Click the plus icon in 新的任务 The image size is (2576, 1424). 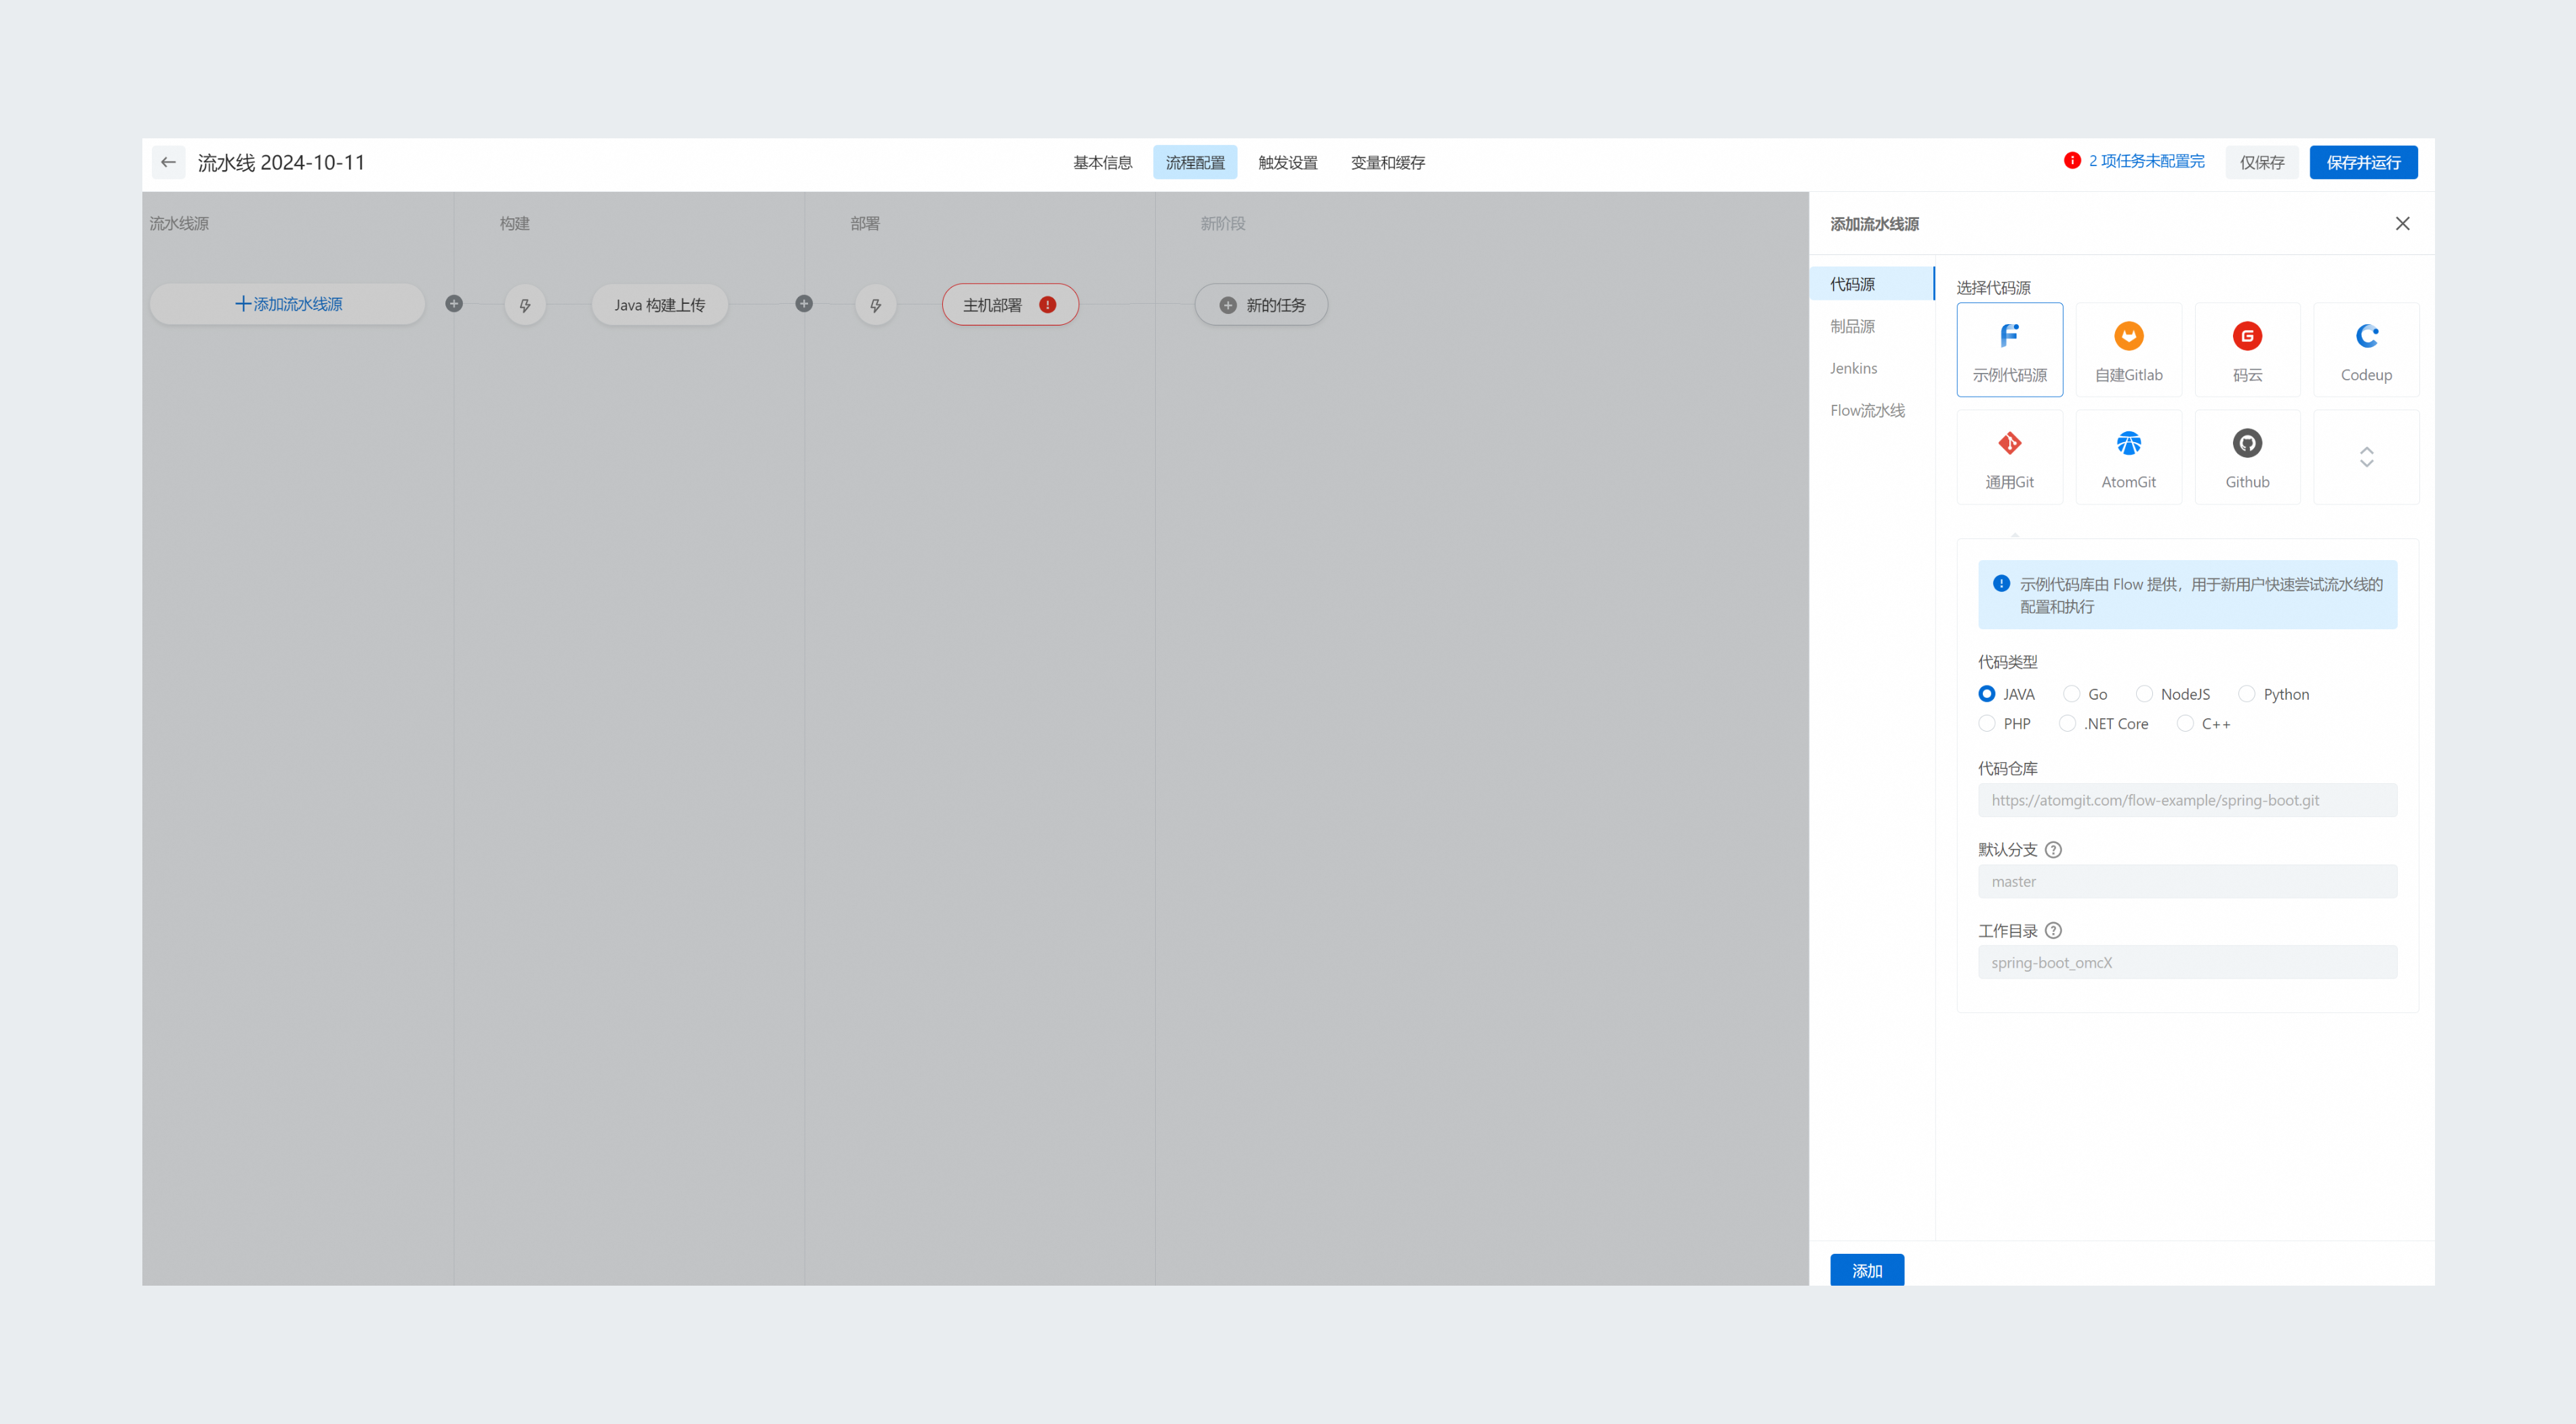[x=1228, y=305]
